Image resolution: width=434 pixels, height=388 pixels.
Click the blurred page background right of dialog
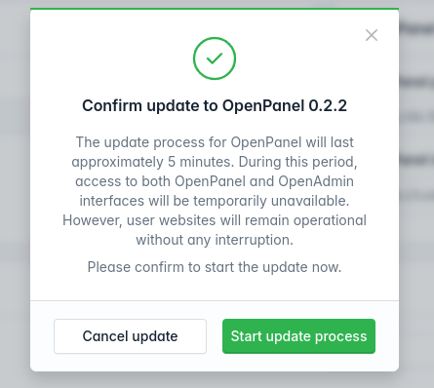pos(416,195)
